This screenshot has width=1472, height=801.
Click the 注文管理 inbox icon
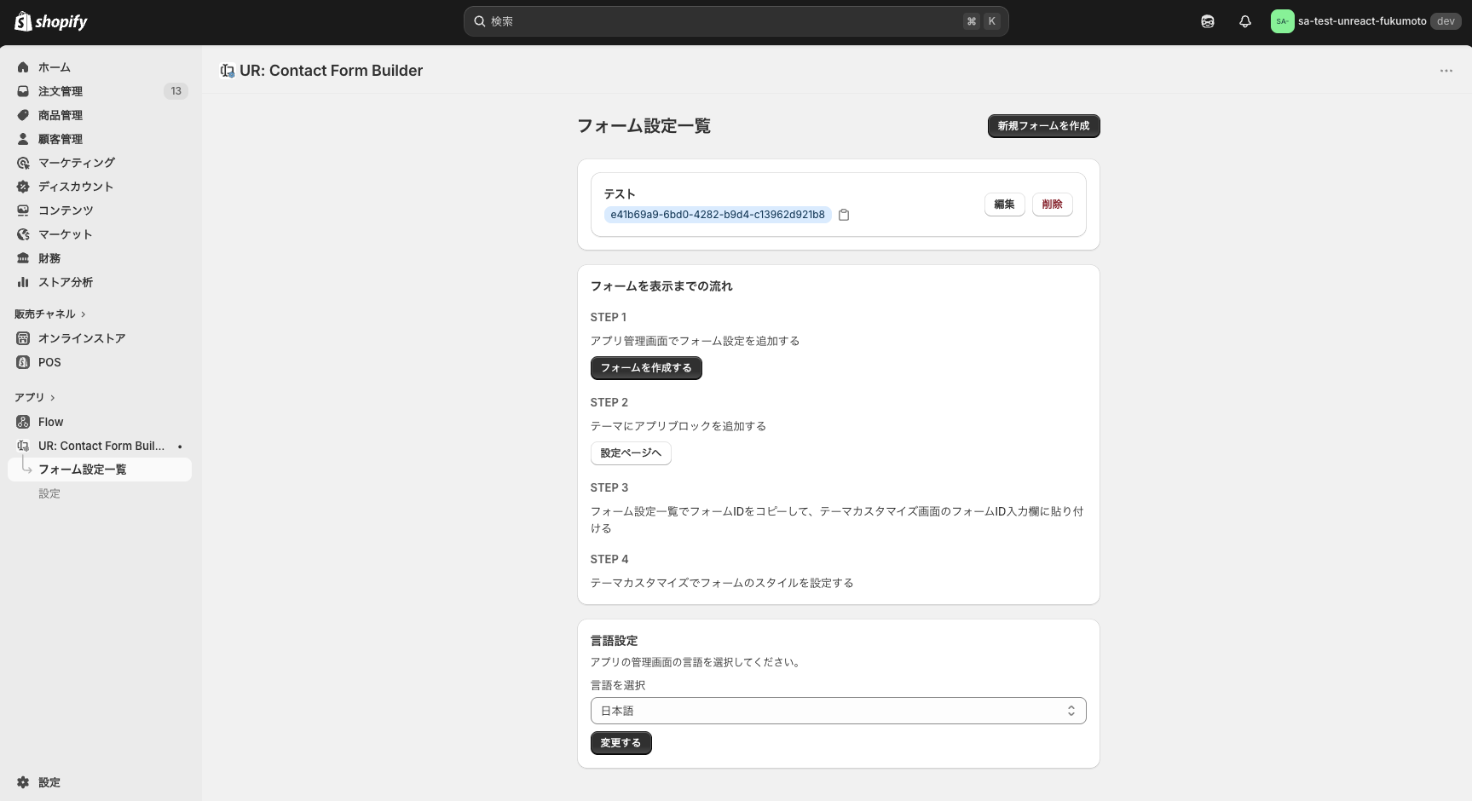[23, 91]
